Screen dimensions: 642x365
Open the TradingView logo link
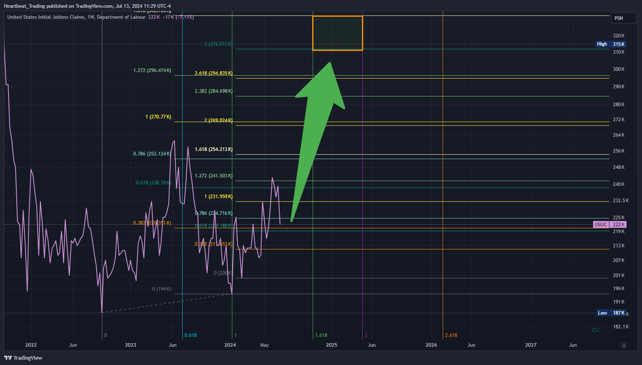tap(23, 358)
